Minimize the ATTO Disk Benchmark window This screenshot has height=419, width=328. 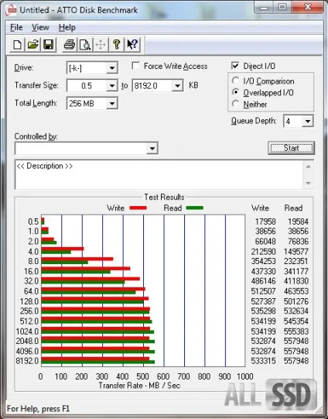264,7
